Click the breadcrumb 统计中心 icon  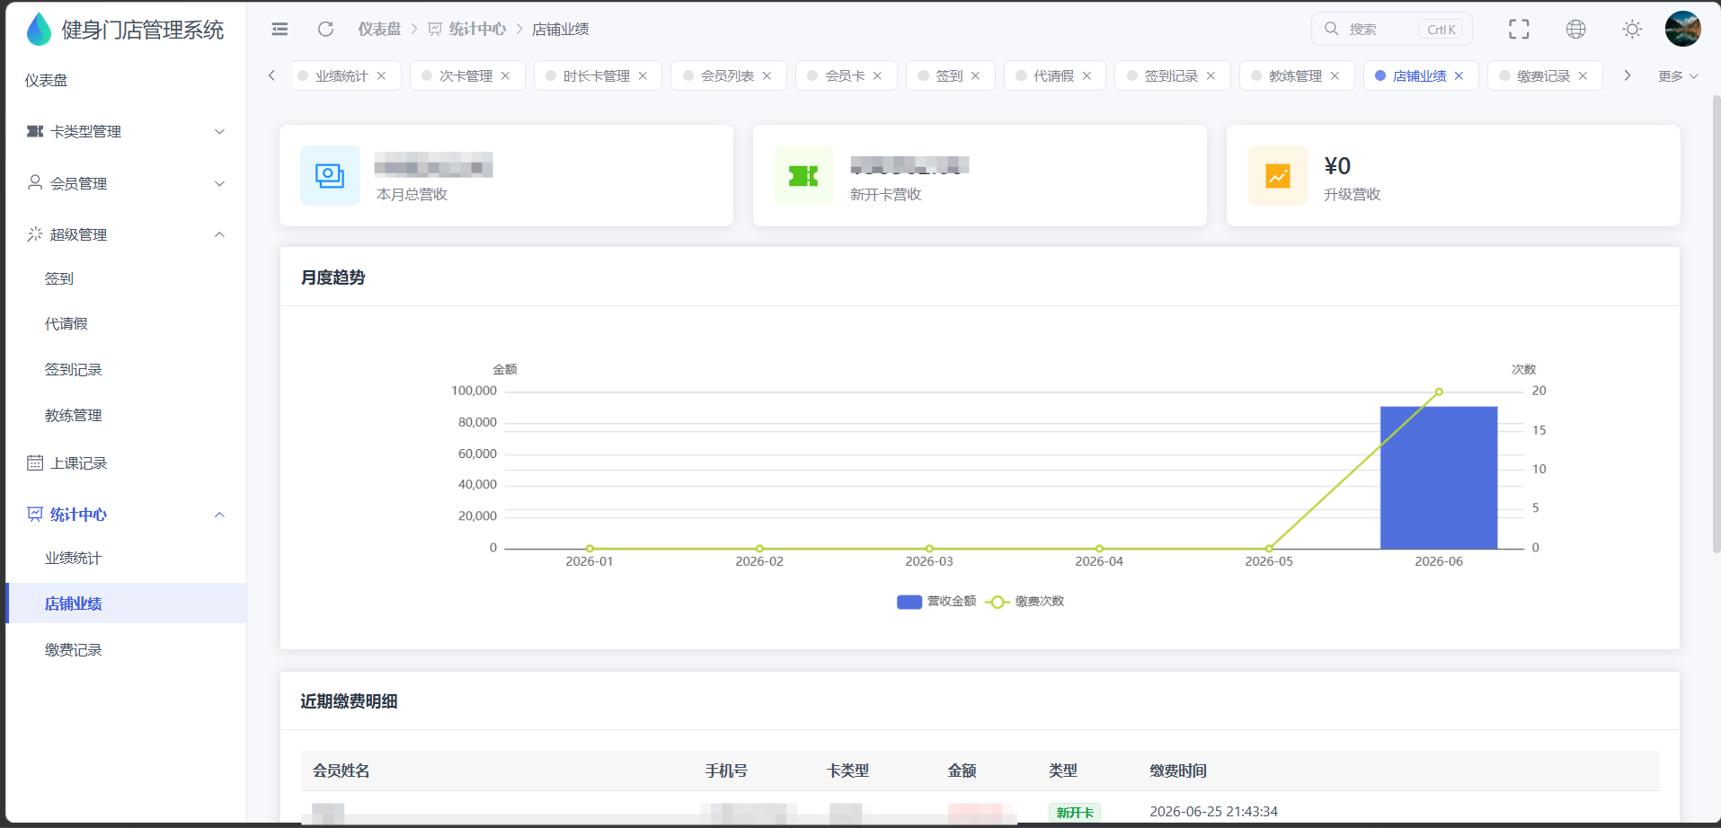435,30
